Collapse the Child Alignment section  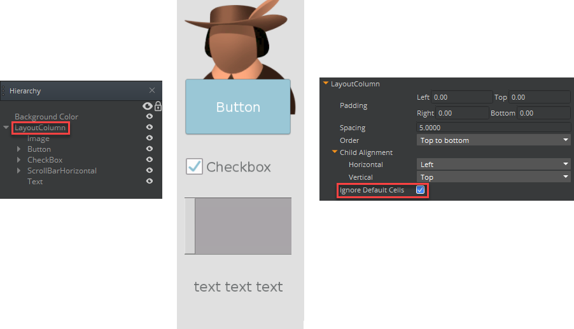point(334,152)
